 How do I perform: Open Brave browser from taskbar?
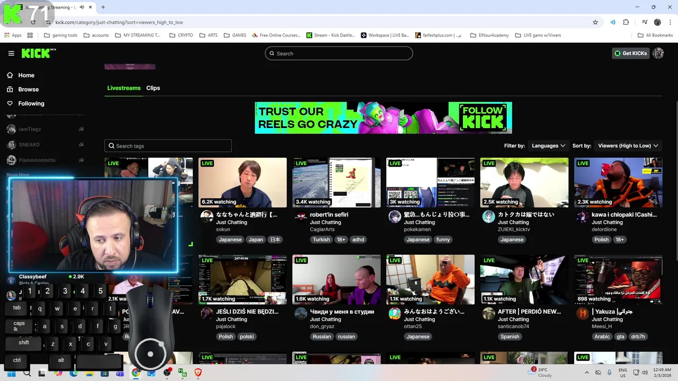pos(198,373)
